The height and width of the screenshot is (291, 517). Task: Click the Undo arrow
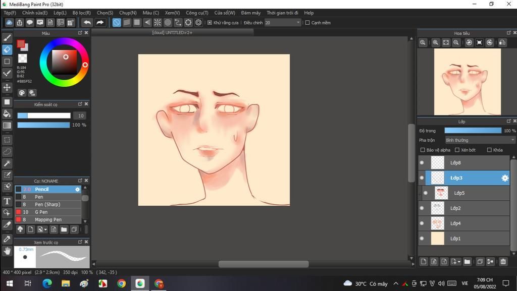click(x=87, y=22)
